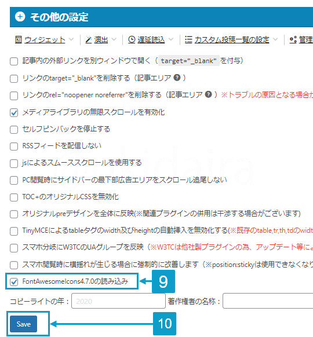Open the ウィジェット tab link
The width and height of the screenshot is (313, 337).
(x=45, y=40)
